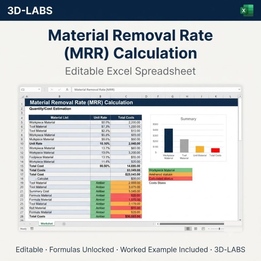
Task: Select the Foolpiece Material cell
Action: pos(59,157)
